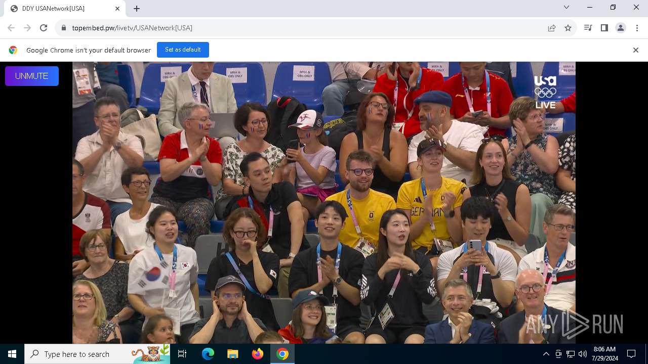Minimize the Chrome window

590,7
